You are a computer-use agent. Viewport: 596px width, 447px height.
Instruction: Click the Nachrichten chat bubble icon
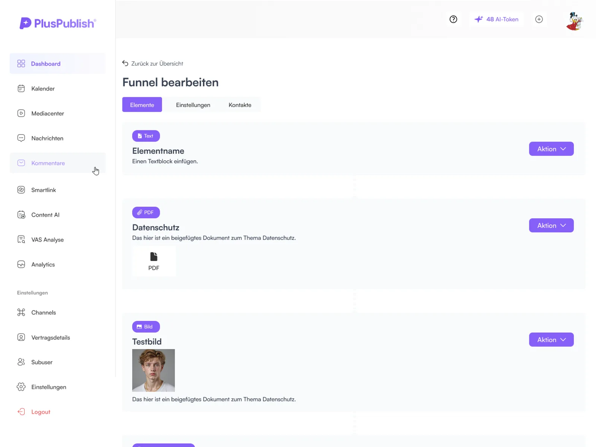(21, 138)
